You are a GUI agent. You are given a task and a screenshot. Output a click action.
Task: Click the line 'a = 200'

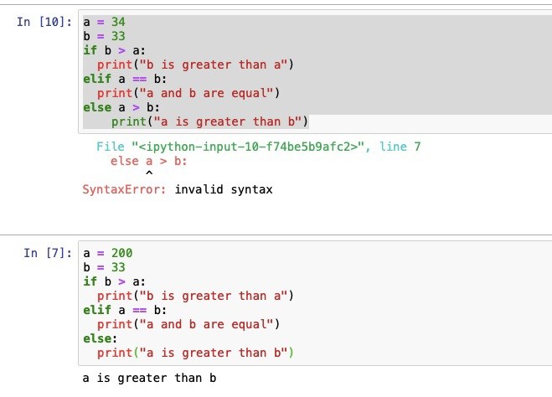coord(108,253)
